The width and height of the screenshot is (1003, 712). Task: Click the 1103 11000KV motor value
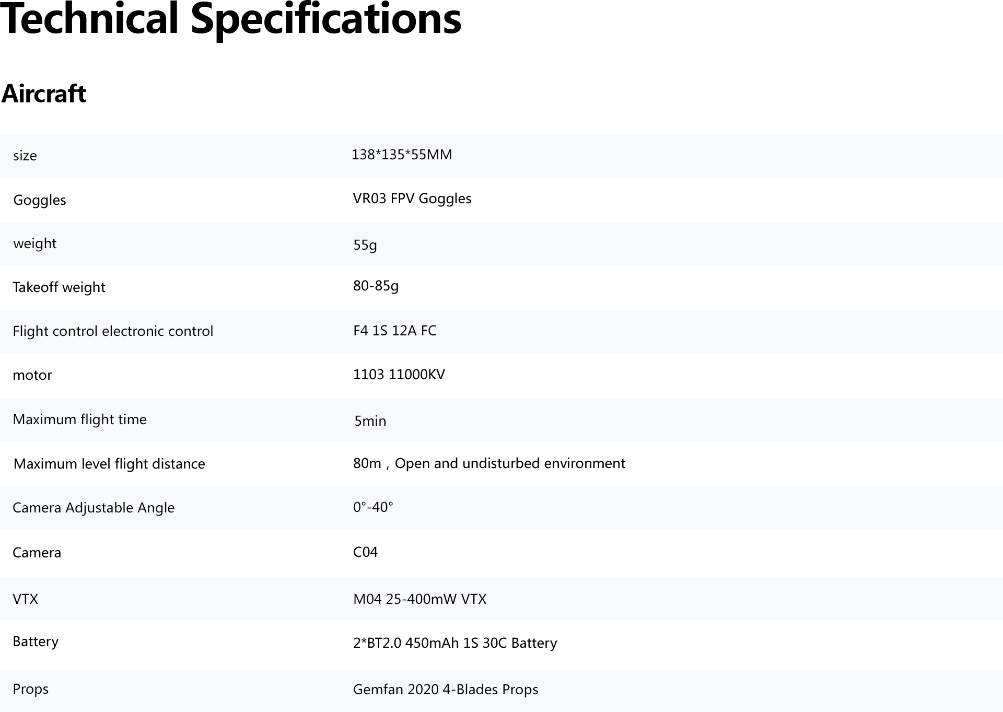coord(399,375)
